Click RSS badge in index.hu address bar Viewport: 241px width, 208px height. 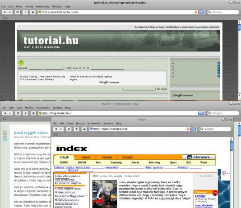click(x=193, y=129)
